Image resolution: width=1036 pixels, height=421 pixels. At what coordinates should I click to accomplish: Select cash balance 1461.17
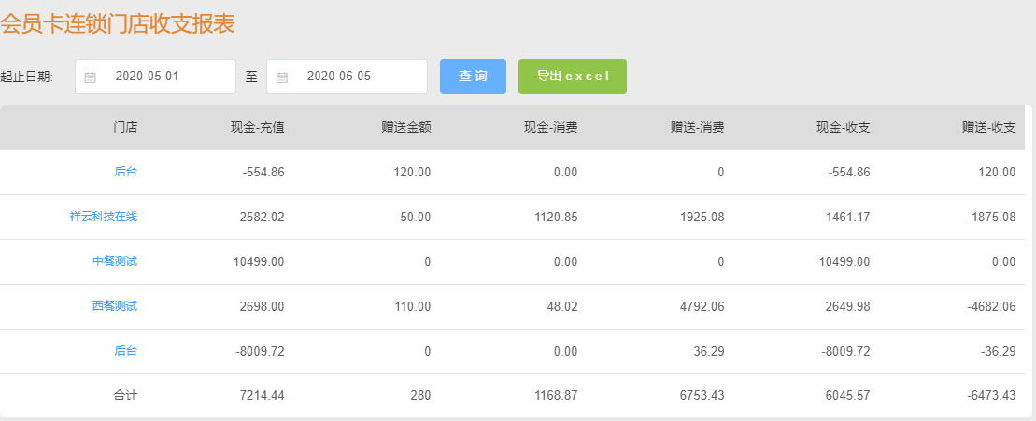coord(847,217)
